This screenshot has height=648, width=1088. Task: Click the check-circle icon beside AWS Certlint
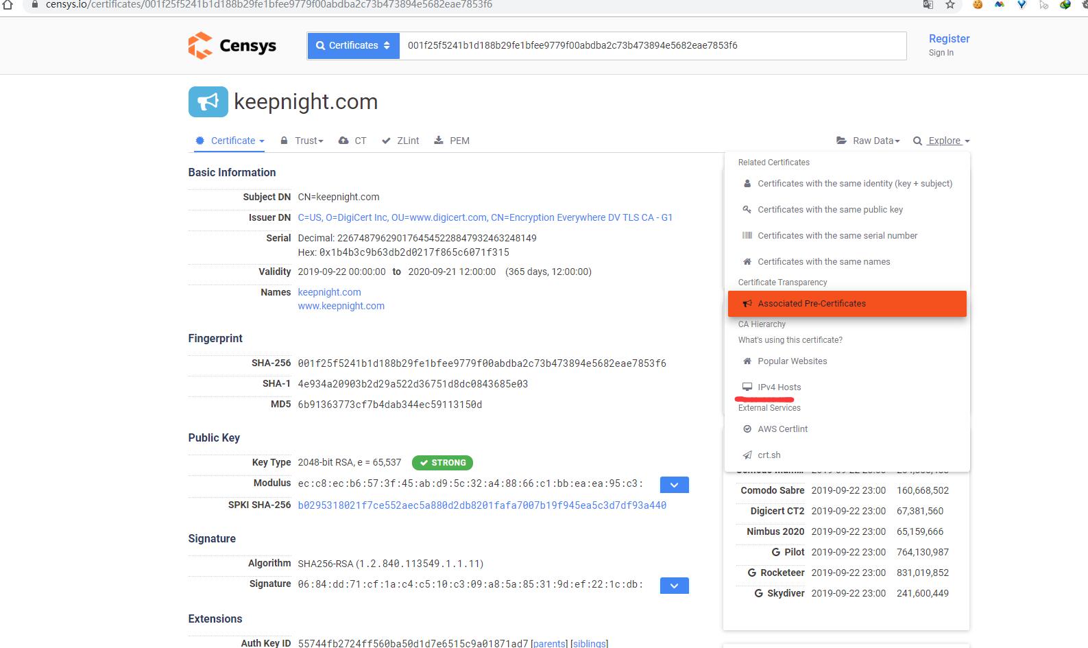(747, 429)
